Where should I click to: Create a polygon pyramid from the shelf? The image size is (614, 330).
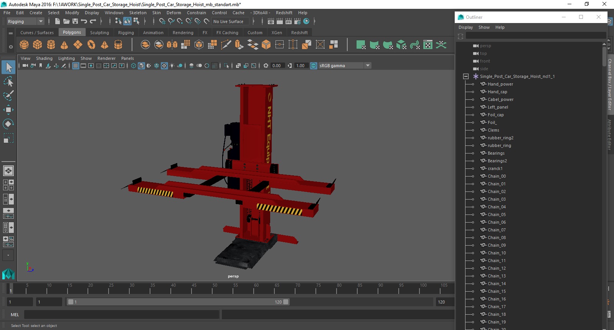(x=104, y=45)
